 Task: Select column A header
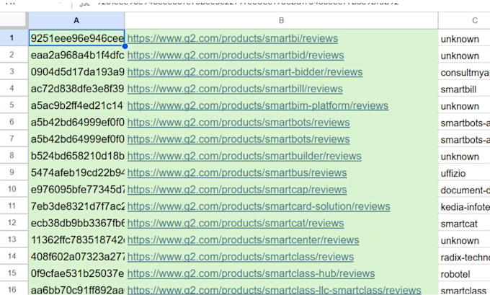76,21
